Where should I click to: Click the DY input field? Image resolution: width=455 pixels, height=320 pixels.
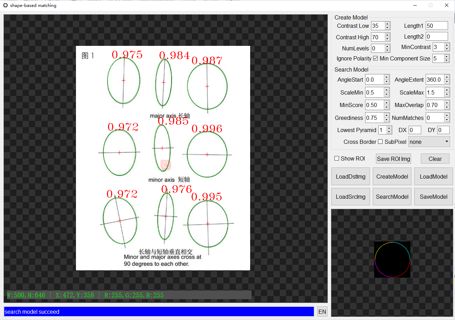(444, 130)
